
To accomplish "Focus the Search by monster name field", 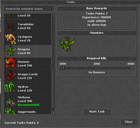I will point(29,9).
